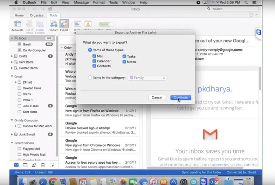The height and width of the screenshot is (185, 275).
Task: Click the warning triangle ribbon icon
Action: [x=88, y=24]
